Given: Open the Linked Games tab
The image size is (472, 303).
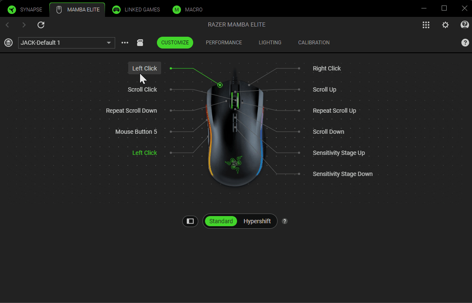Looking at the screenshot, I should point(136,9).
